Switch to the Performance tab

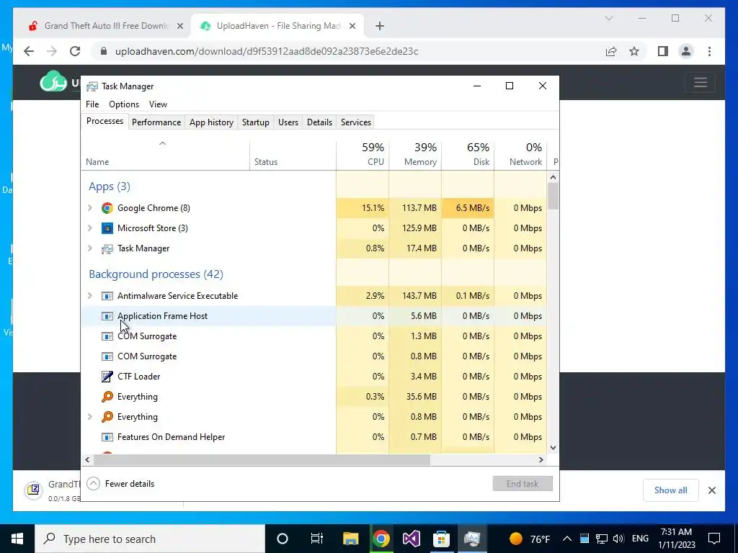tap(156, 122)
